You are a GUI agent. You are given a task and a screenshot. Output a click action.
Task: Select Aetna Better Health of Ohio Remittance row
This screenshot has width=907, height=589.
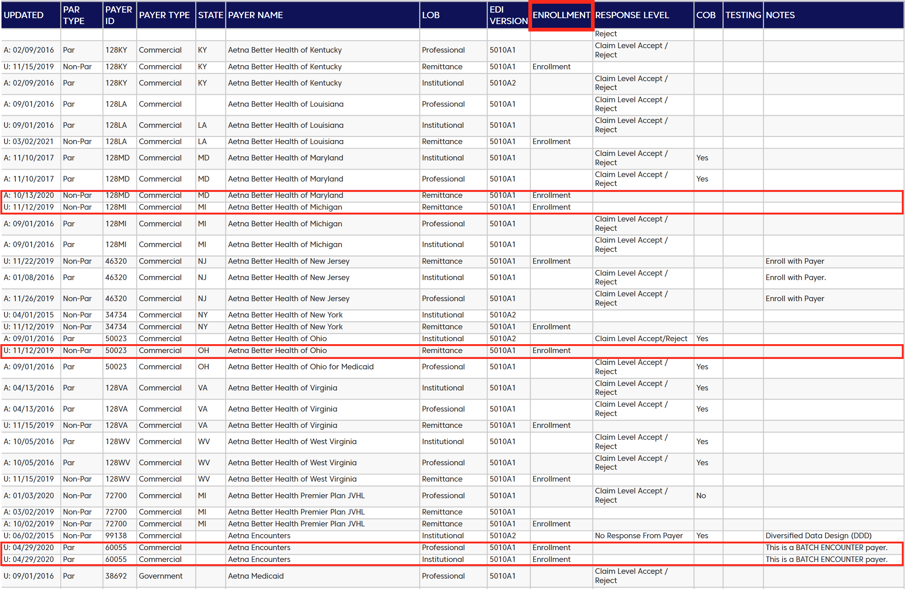click(277, 350)
